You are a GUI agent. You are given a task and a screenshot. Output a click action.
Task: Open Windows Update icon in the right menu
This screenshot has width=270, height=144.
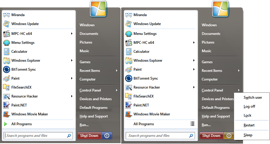point(129,24)
